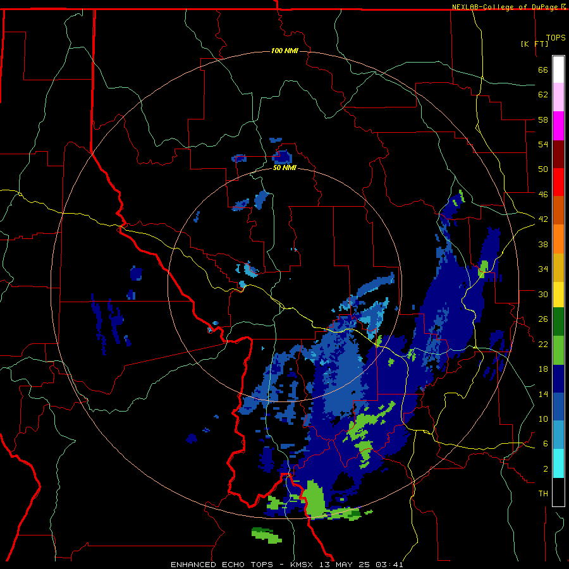Click legend scale value "26"
Viewport: 569px width, 569px height.
(543, 319)
